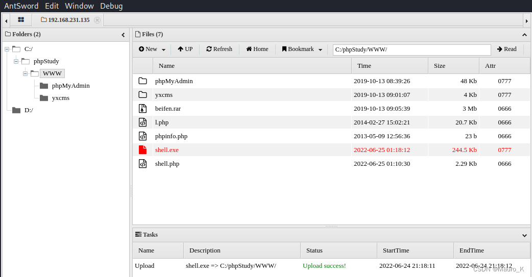The image size is (532, 277).
Task: Collapse the Tasks panel chevron
Action: pyautogui.click(x=524, y=235)
